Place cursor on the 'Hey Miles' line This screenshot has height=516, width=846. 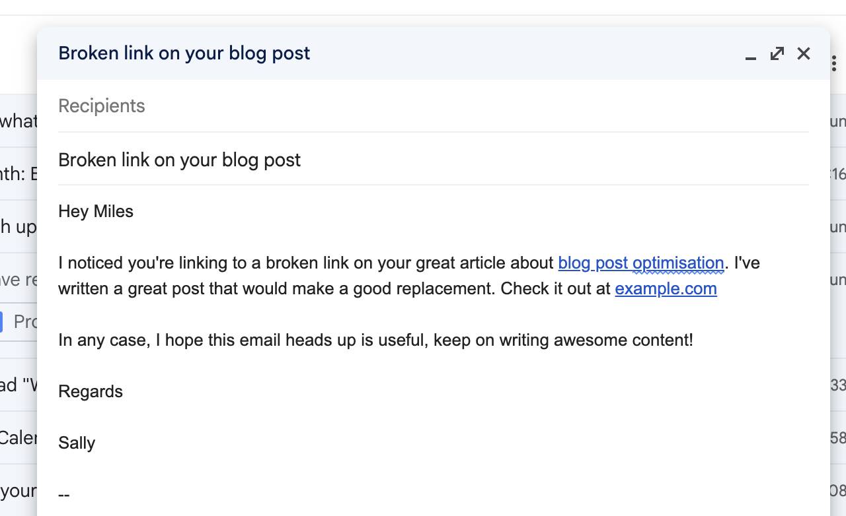pyautogui.click(x=96, y=212)
